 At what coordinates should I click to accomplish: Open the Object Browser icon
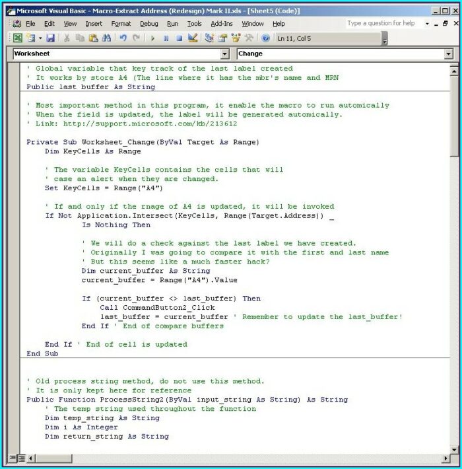pyautogui.click(x=236, y=38)
